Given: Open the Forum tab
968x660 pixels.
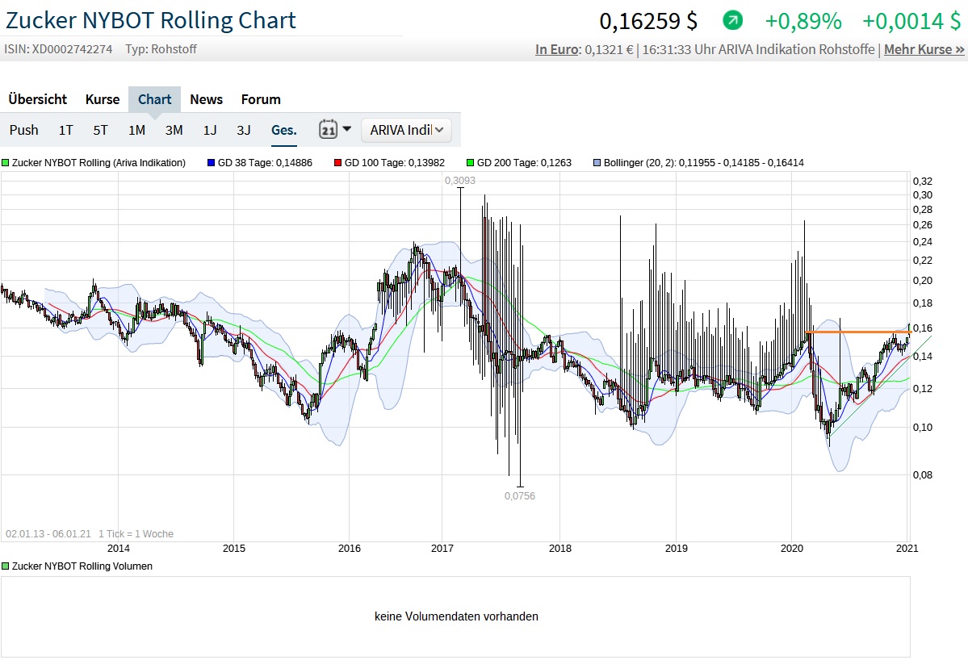Looking at the screenshot, I should 261,99.
